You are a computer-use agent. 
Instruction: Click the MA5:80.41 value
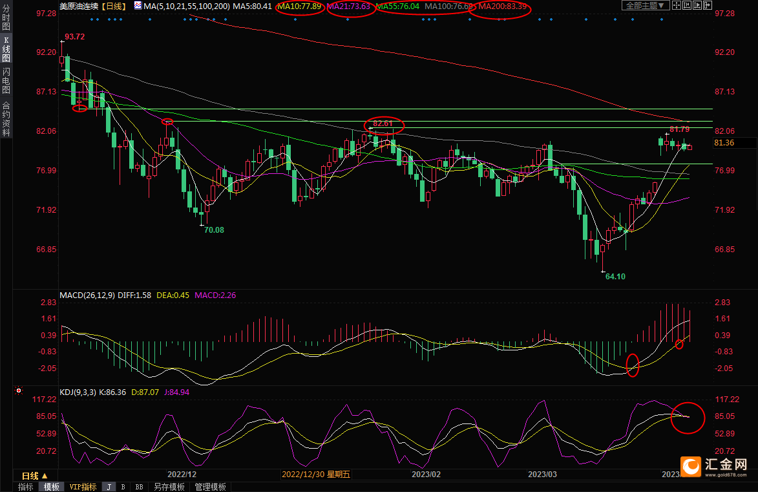point(253,6)
